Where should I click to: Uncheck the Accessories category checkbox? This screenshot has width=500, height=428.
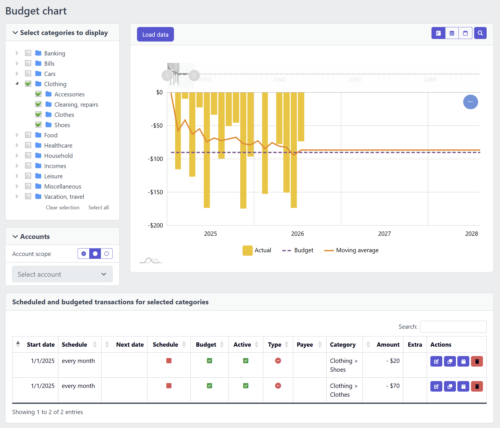(38, 94)
